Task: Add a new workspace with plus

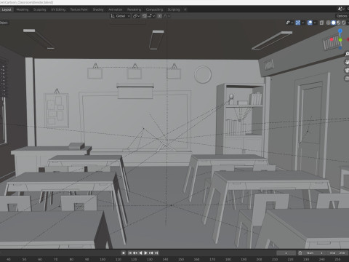Action: [x=185, y=9]
